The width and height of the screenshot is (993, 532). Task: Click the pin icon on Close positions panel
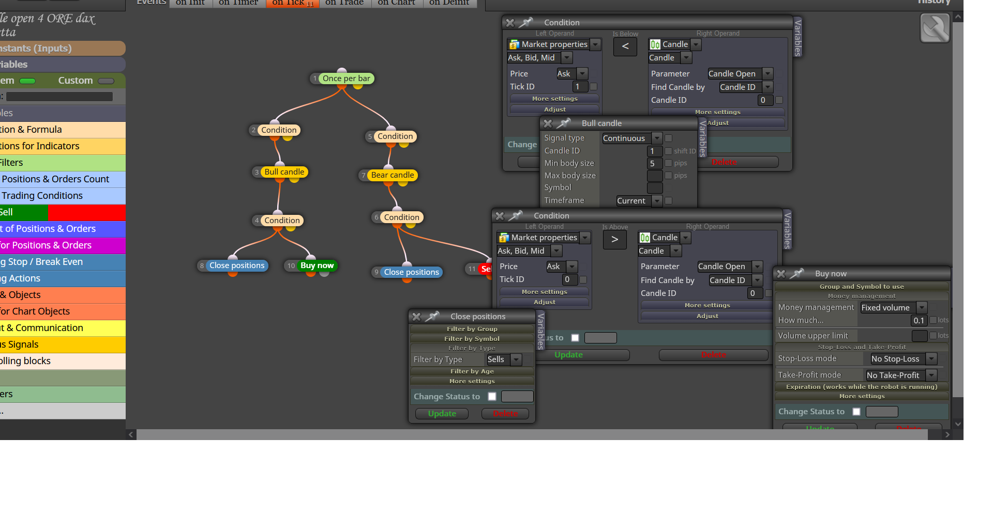(x=433, y=316)
